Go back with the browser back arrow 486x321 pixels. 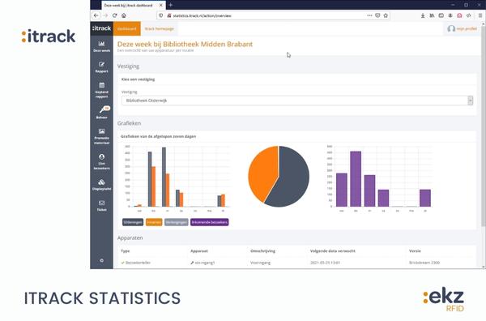click(x=96, y=15)
